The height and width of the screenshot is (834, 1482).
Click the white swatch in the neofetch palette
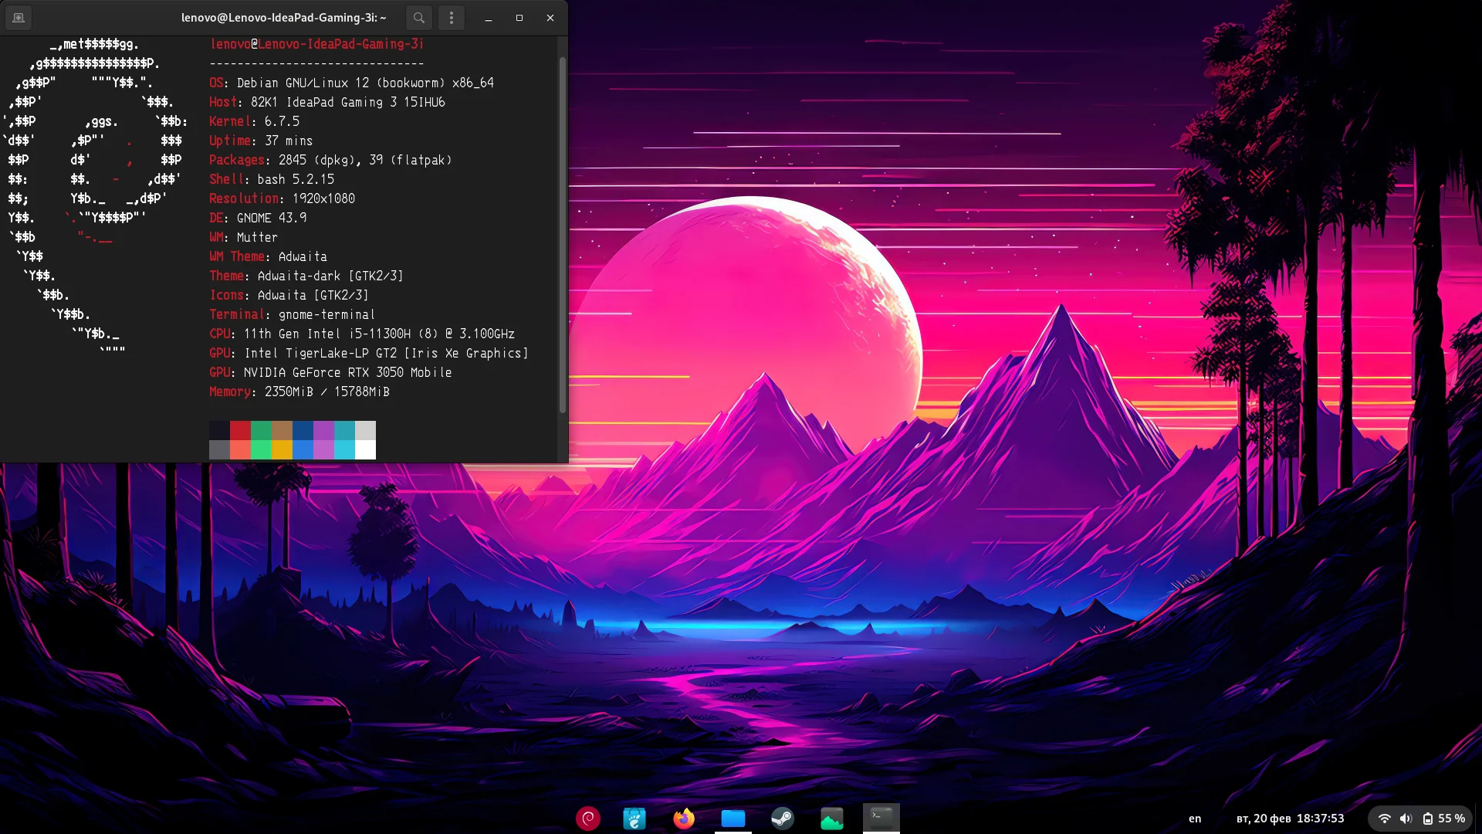click(x=365, y=449)
